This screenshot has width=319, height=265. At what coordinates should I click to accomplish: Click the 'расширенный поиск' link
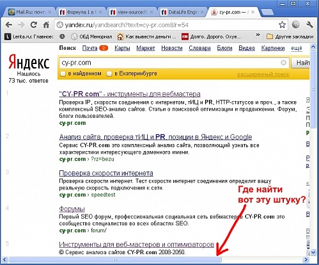pyautogui.click(x=263, y=74)
